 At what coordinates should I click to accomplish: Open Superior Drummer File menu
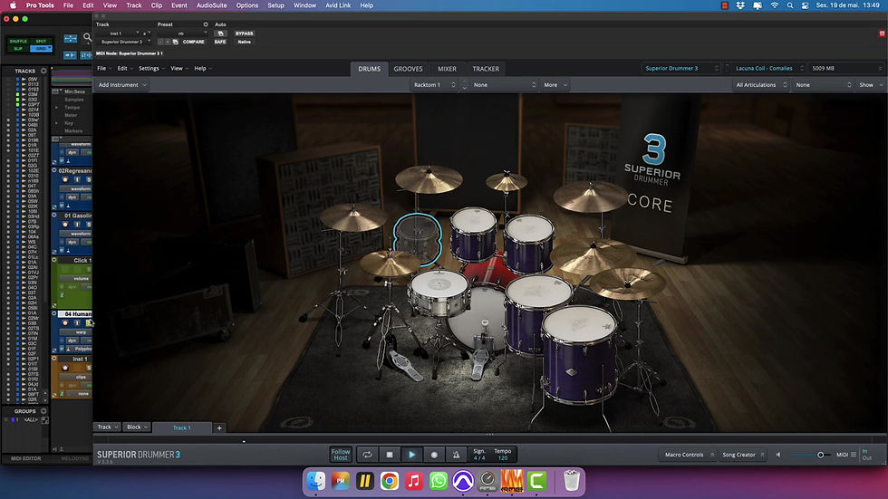pos(103,69)
